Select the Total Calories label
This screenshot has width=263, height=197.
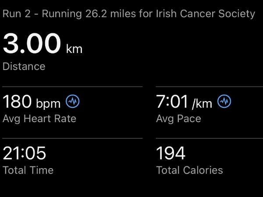[189, 170]
